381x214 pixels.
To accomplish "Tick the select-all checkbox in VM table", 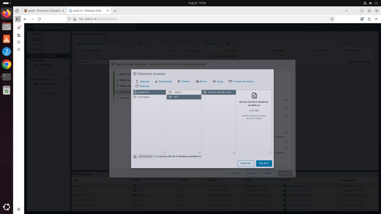I will pyautogui.click(x=79, y=51).
